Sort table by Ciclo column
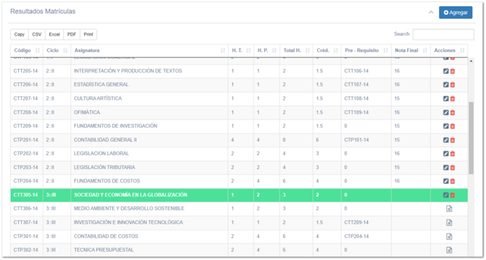The height and width of the screenshot is (260, 486). click(57, 50)
